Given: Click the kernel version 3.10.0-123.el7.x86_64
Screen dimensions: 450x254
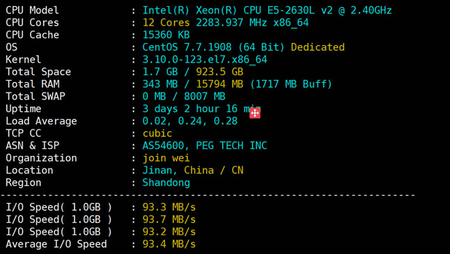Looking at the screenshot, I should coord(205,60).
